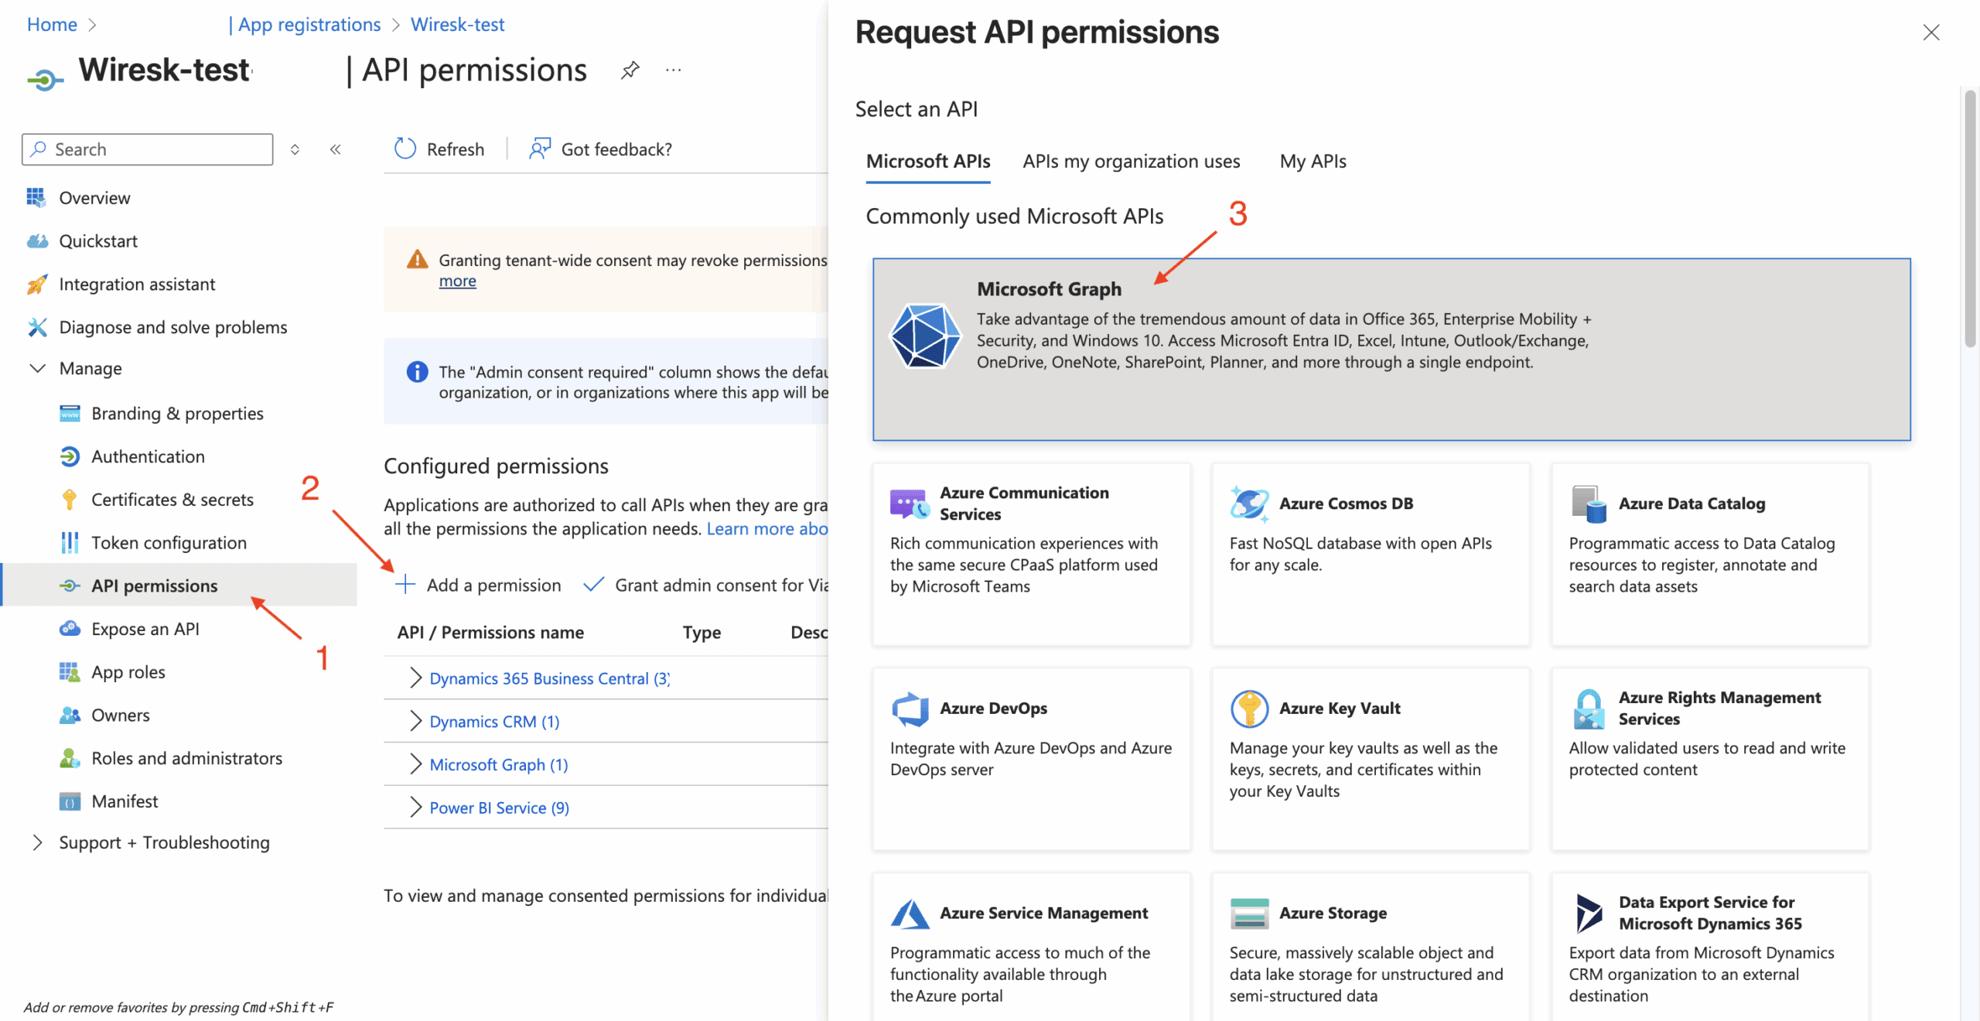The image size is (1980, 1021).
Task: Click the Type column header
Action: pos(702,632)
